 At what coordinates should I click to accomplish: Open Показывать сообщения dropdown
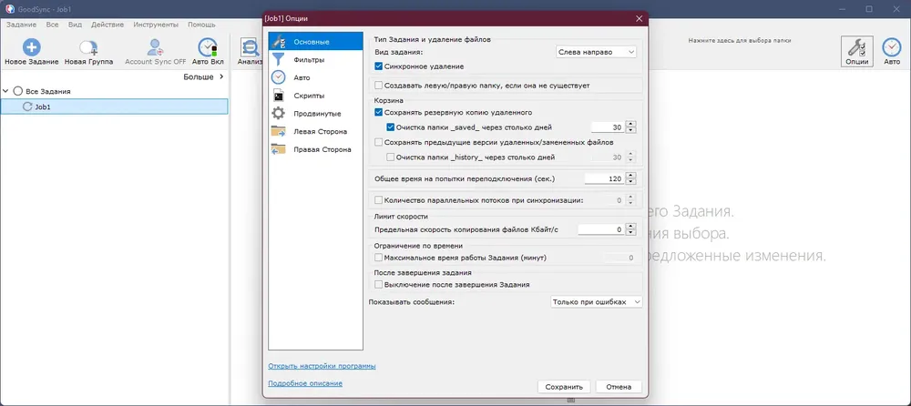[x=596, y=302]
